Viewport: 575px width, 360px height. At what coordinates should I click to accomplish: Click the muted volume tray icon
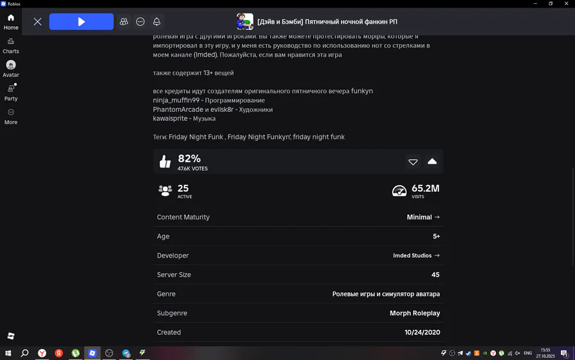tap(517, 353)
